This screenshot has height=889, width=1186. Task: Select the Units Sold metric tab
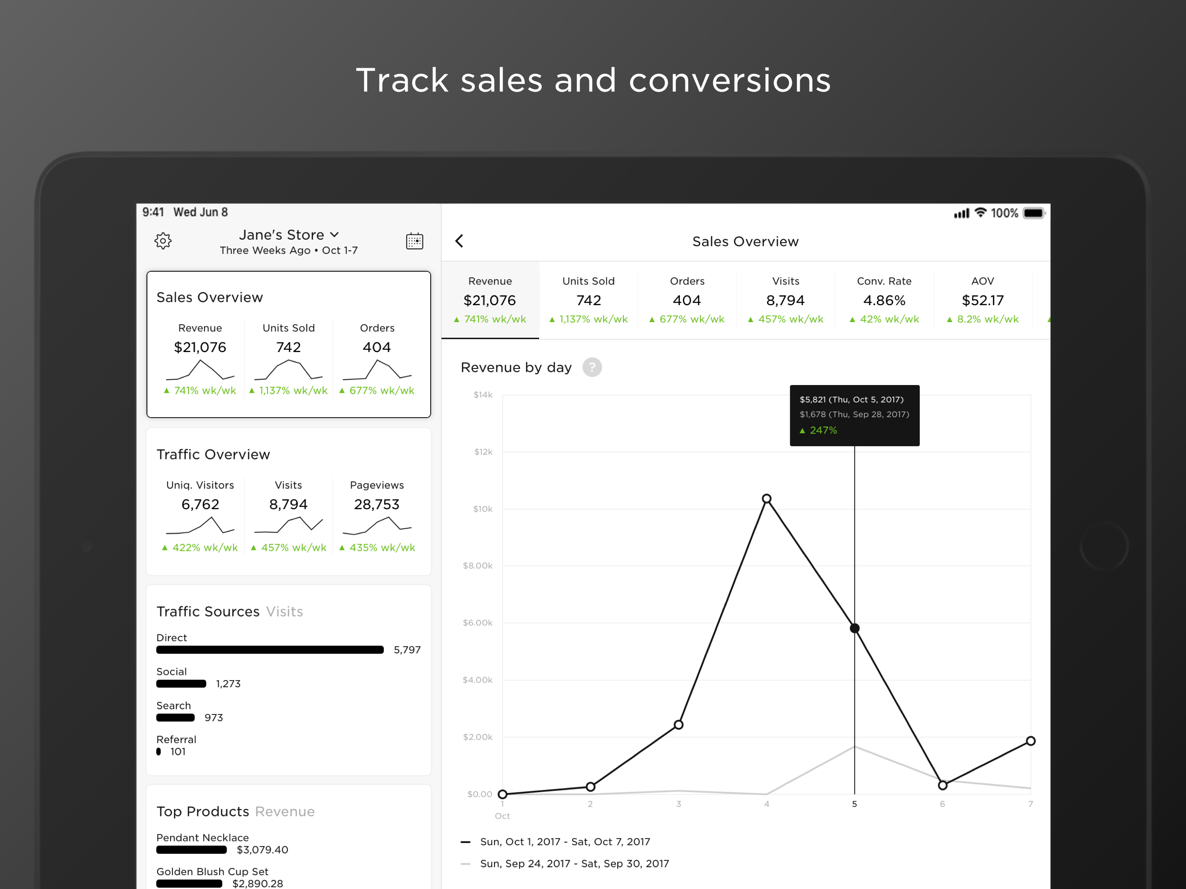click(x=588, y=300)
